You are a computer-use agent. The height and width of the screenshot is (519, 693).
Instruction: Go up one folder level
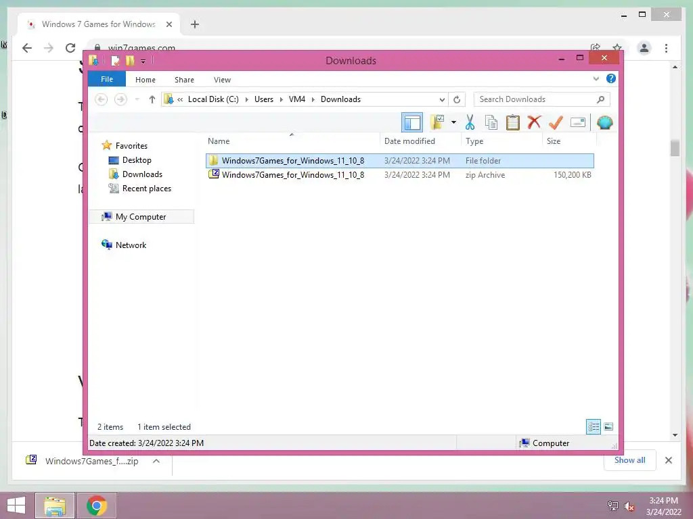pos(152,100)
